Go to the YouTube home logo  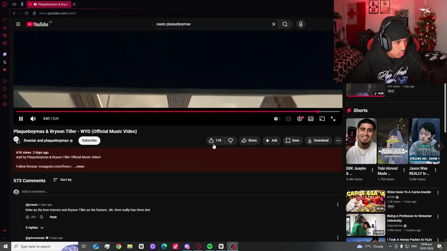(x=37, y=24)
